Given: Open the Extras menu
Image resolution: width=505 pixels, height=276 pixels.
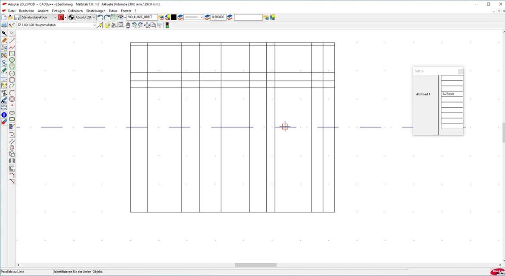Looking at the screenshot, I should (x=113, y=11).
